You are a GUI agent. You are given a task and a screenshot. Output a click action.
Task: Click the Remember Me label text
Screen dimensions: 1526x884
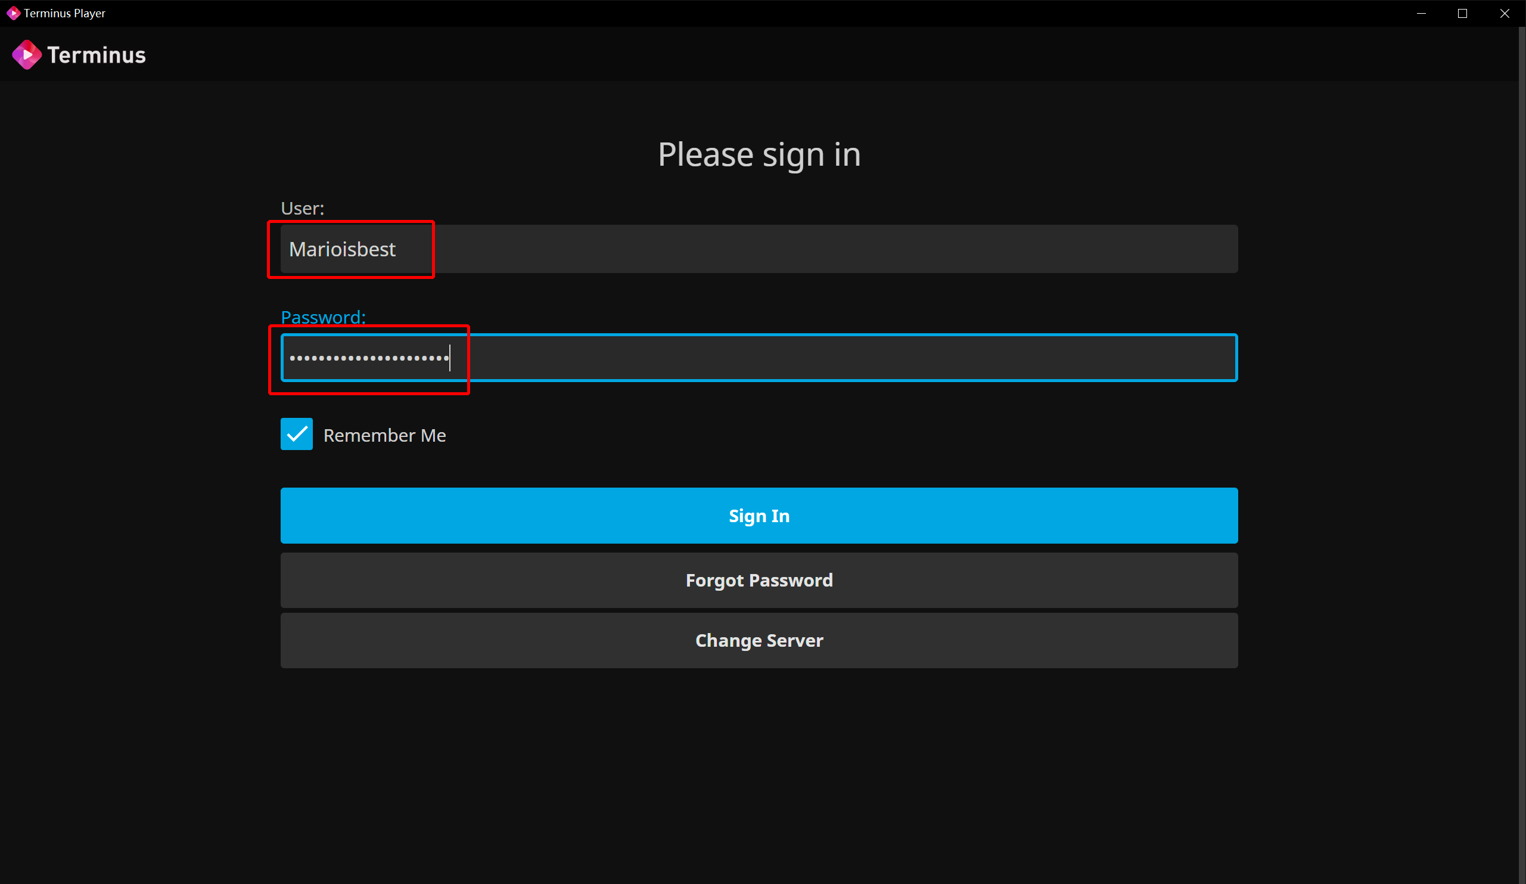coord(384,435)
